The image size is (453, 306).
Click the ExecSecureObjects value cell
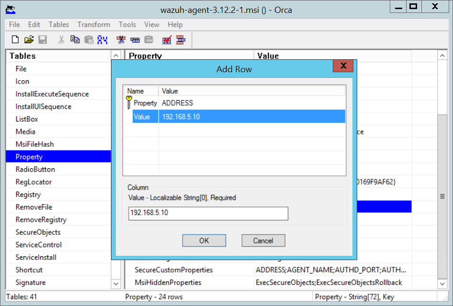click(x=332, y=283)
